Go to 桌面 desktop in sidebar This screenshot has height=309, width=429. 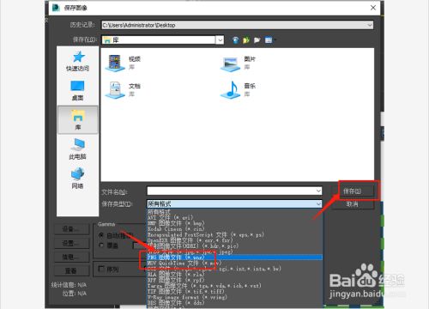click(78, 90)
